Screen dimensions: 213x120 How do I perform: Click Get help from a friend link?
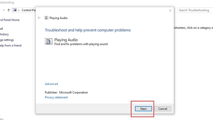coord(11,46)
